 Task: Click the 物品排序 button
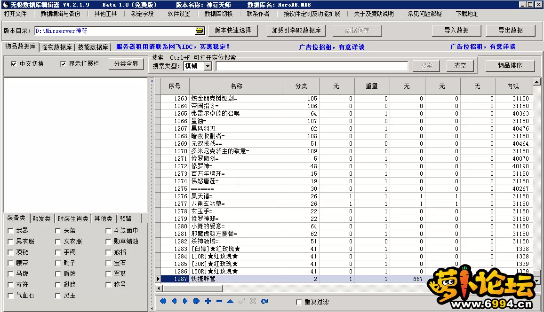(510, 65)
